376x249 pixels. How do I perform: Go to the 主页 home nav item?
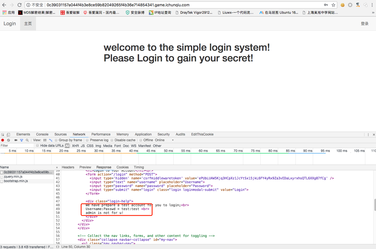(28, 24)
